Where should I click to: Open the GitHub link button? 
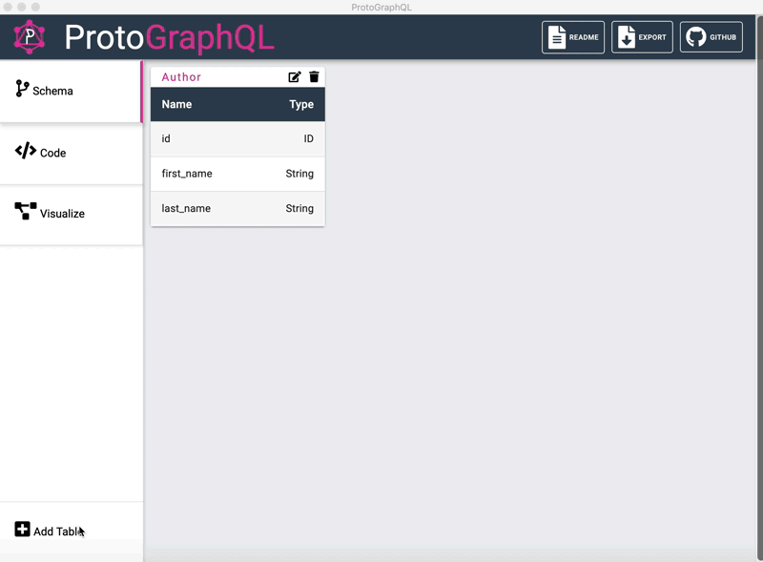click(x=711, y=37)
